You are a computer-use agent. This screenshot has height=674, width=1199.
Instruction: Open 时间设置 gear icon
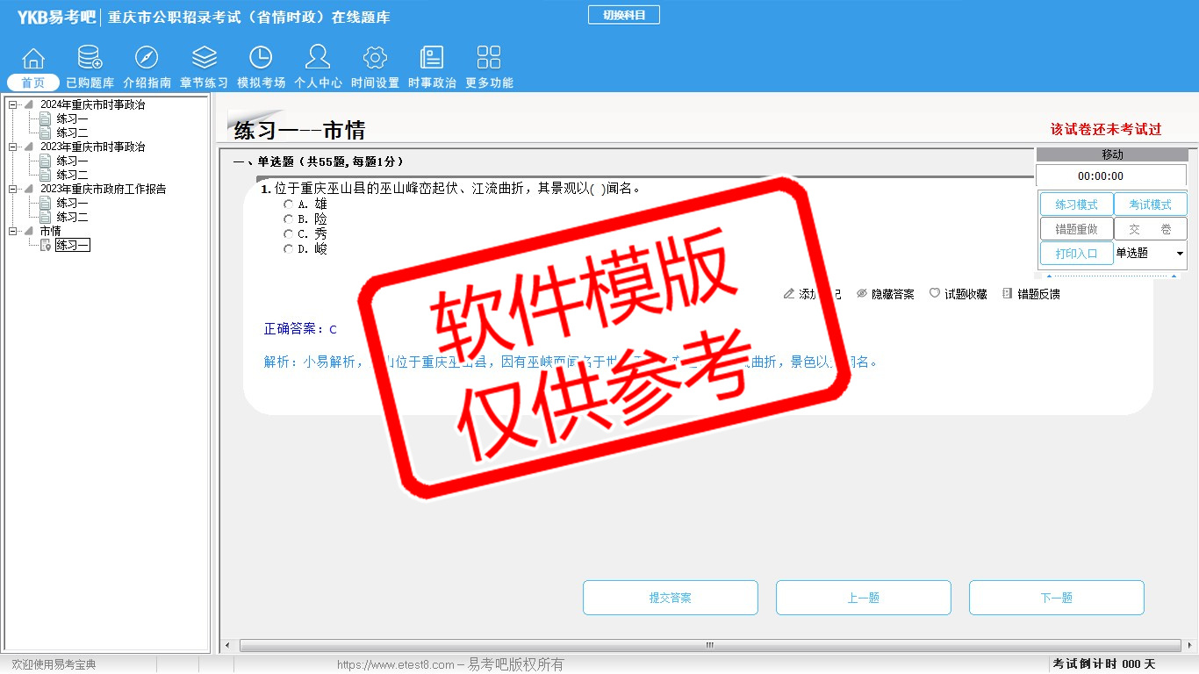[x=375, y=58]
